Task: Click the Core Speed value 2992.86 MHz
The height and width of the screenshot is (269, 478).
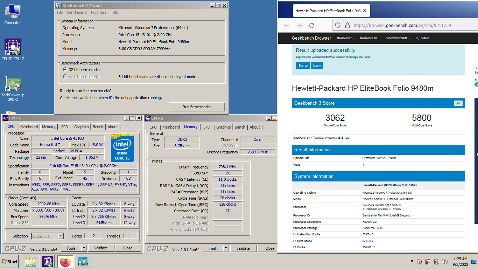Action: pos(49,204)
